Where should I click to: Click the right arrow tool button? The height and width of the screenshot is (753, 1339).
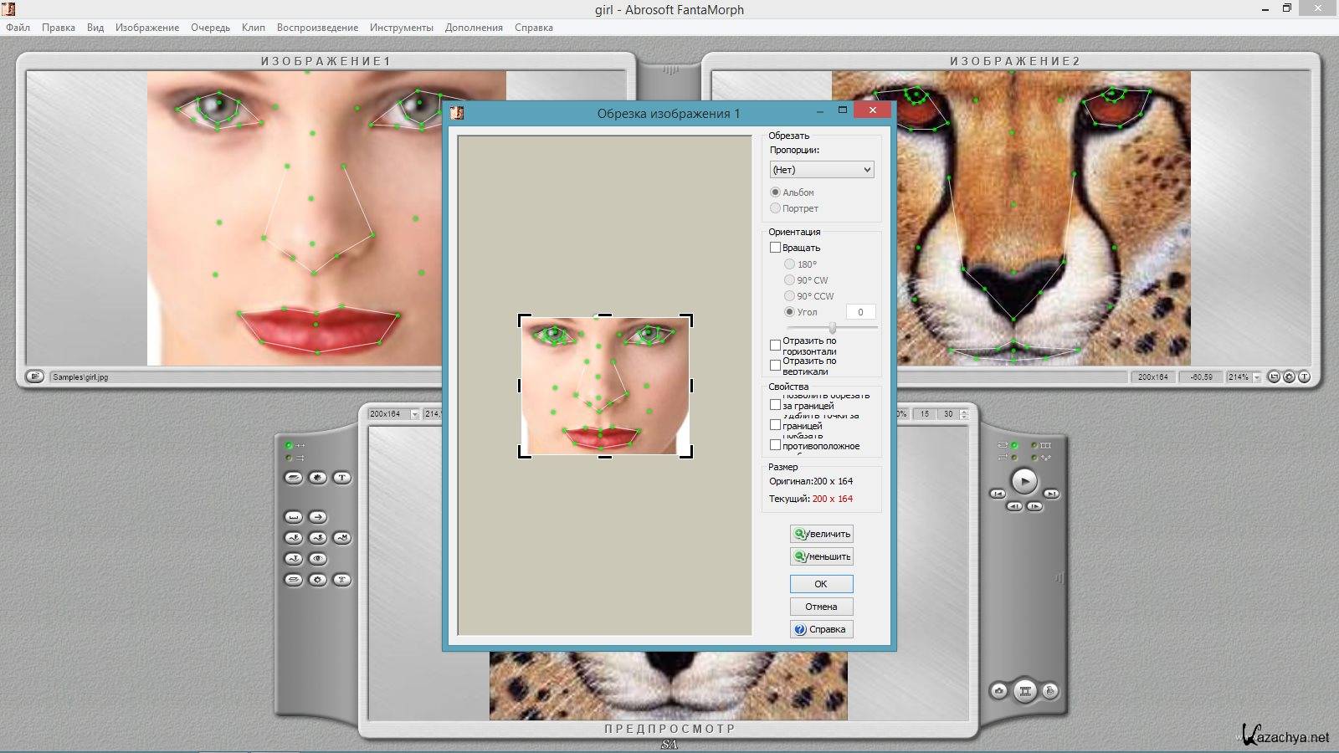(318, 517)
